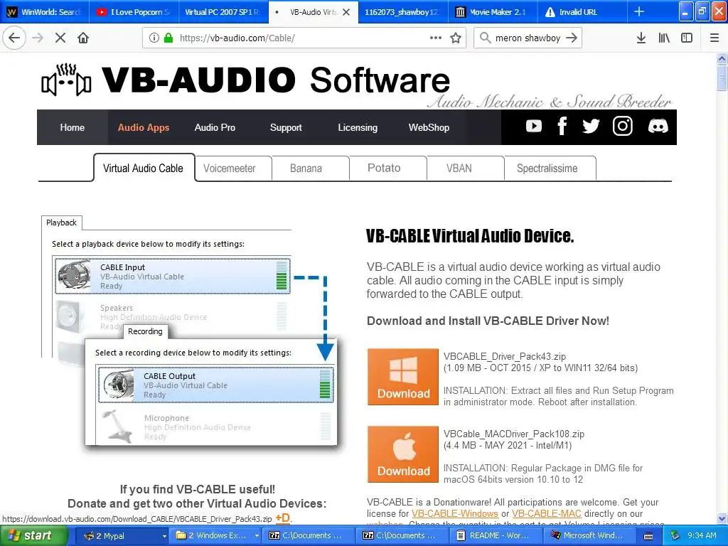
Task: Toggle the sidebar view icon
Action: click(687, 38)
